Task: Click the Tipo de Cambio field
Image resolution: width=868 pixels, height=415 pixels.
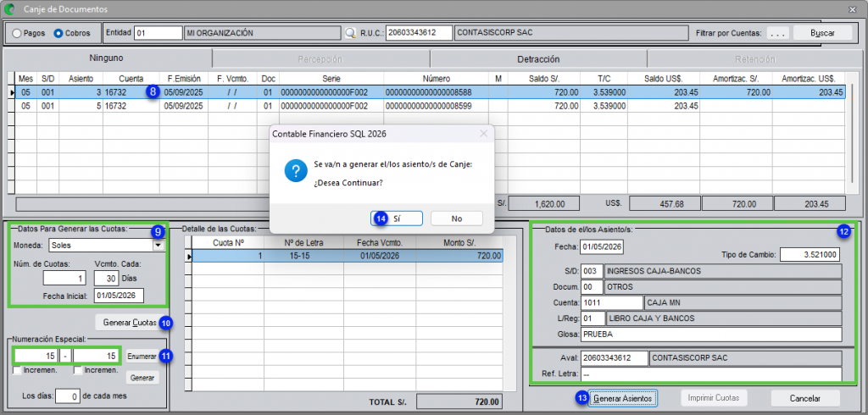Action: tap(810, 255)
